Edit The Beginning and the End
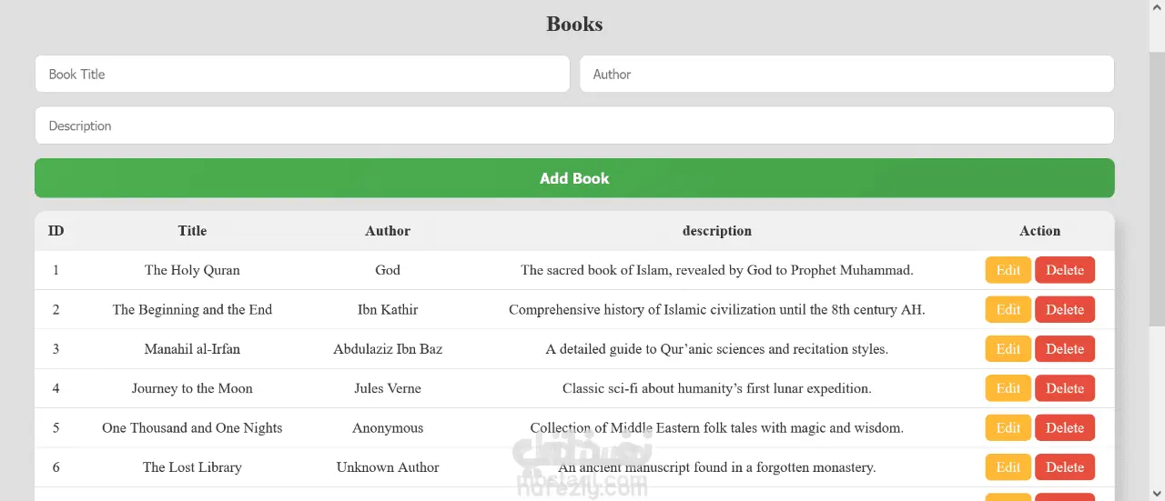Image resolution: width=1165 pixels, height=501 pixels. click(x=1008, y=309)
